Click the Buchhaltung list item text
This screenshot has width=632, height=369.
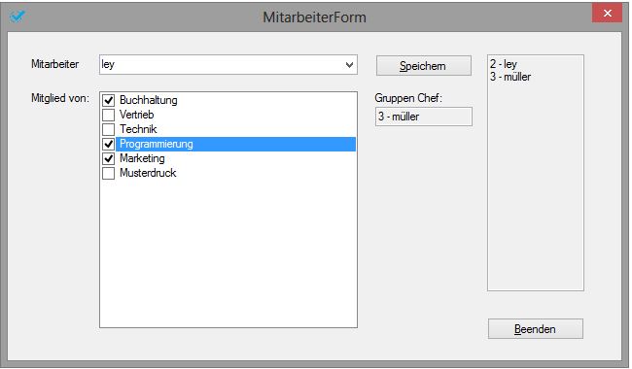pyautogui.click(x=149, y=100)
